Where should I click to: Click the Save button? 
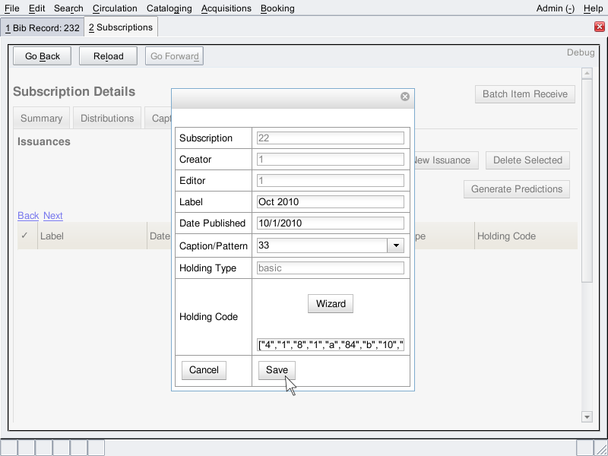(x=277, y=369)
